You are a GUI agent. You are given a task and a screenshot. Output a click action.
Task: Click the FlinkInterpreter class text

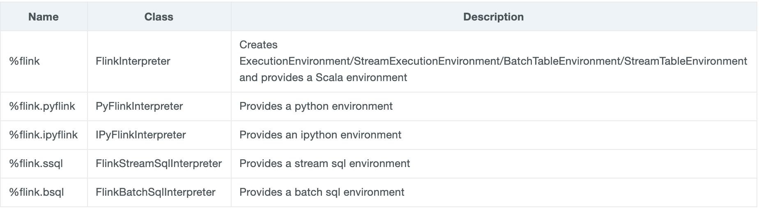point(133,61)
